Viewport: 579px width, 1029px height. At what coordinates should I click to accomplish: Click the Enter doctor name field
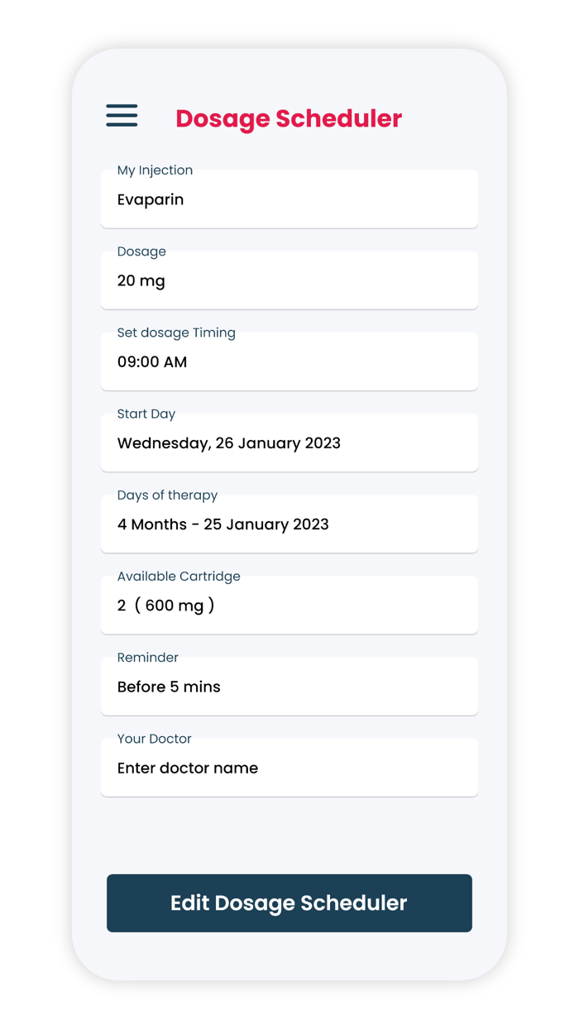(x=289, y=768)
